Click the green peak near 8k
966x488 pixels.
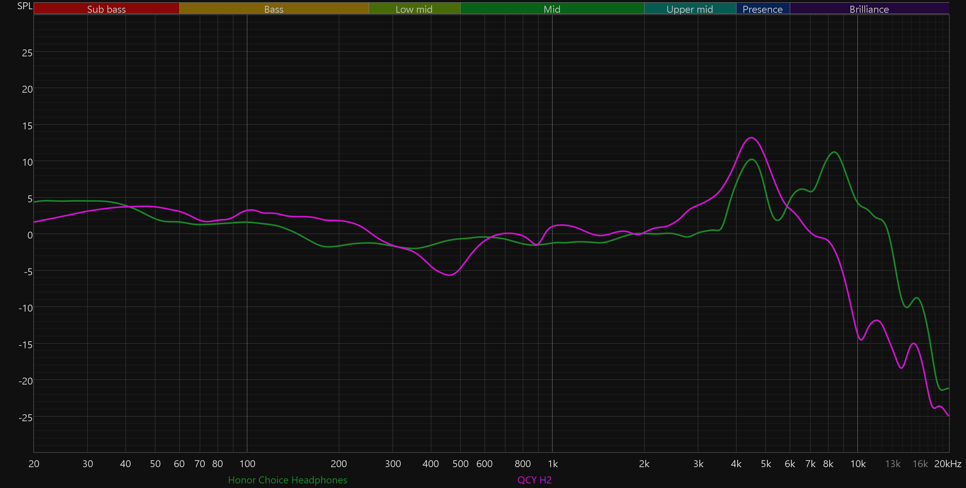pyautogui.click(x=834, y=152)
